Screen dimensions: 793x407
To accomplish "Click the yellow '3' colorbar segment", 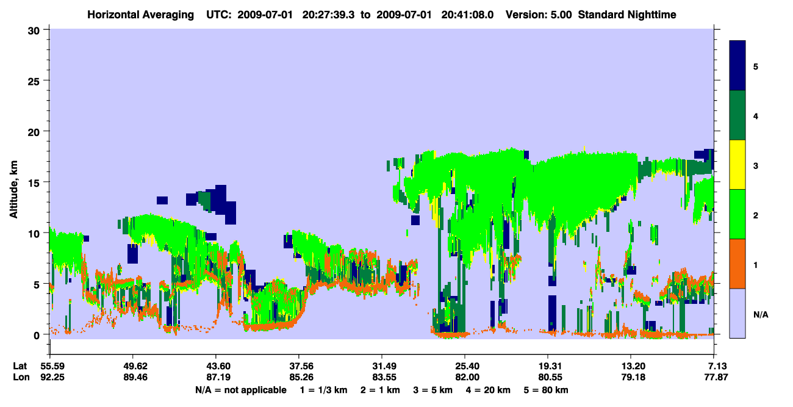I will (x=737, y=165).
